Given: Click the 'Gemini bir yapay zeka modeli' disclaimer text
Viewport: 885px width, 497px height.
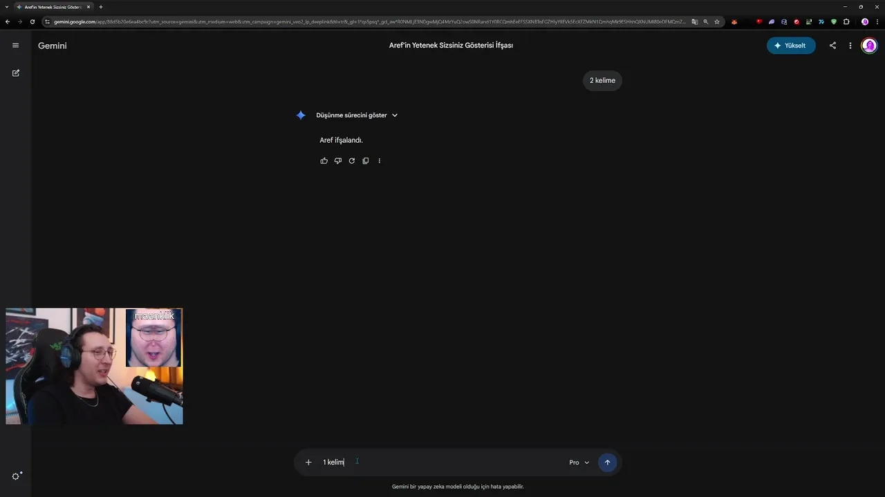Looking at the screenshot, I should point(458,487).
